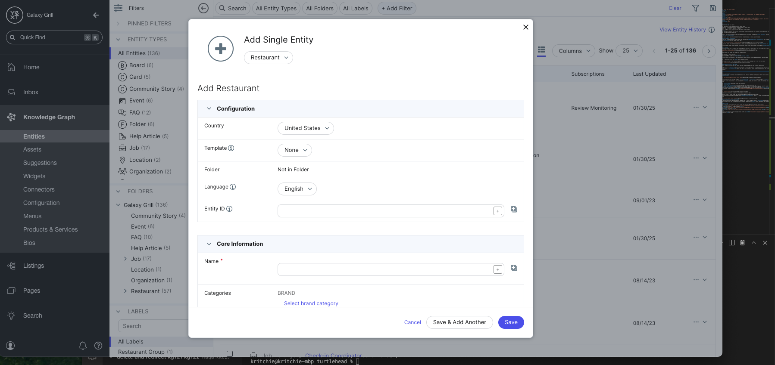Switch to the list view icon
The image size is (775, 365).
(541, 50)
